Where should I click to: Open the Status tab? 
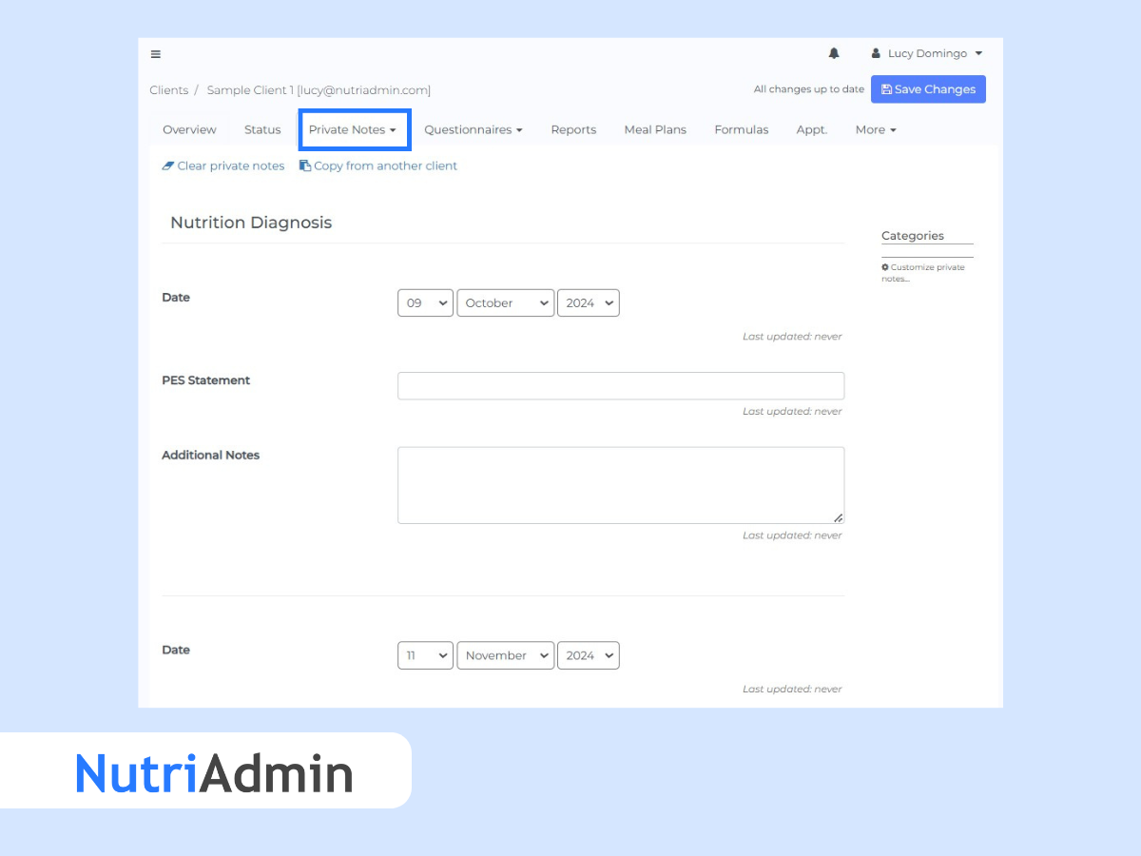click(262, 129)
